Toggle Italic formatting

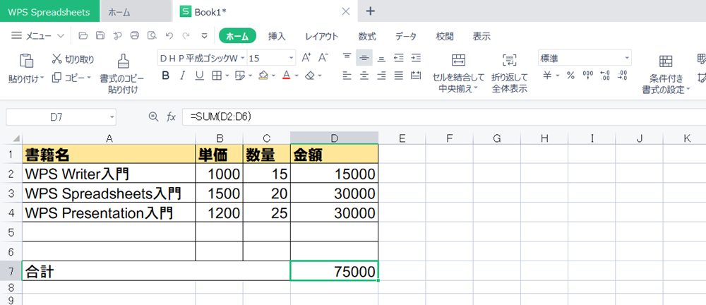tap(182, 76)
